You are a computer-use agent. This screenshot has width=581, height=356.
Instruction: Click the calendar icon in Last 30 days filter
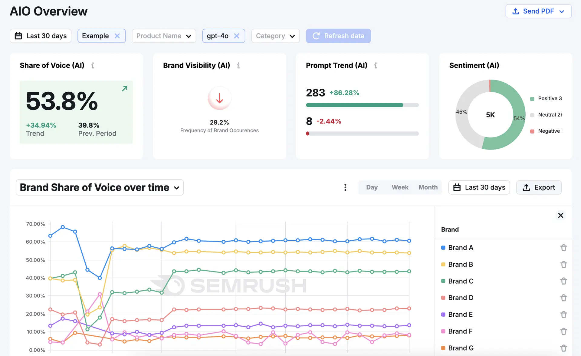(18, 36)
